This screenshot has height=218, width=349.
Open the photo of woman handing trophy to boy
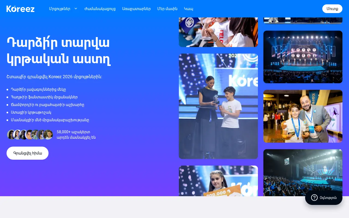pos(218,106)
